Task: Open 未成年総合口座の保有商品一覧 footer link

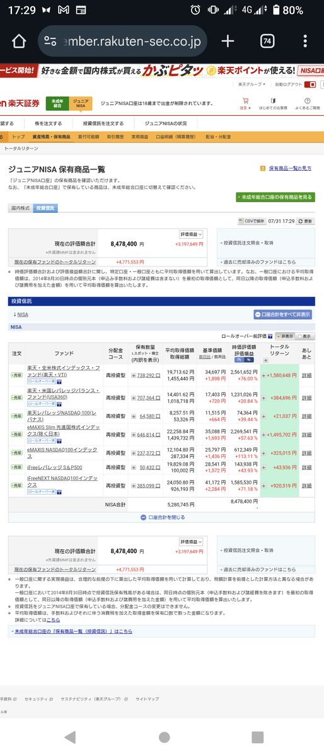Action: [x=73, y=631]
